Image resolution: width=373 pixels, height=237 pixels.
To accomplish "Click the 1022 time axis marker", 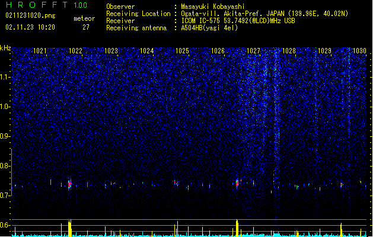I will point(75,51).
